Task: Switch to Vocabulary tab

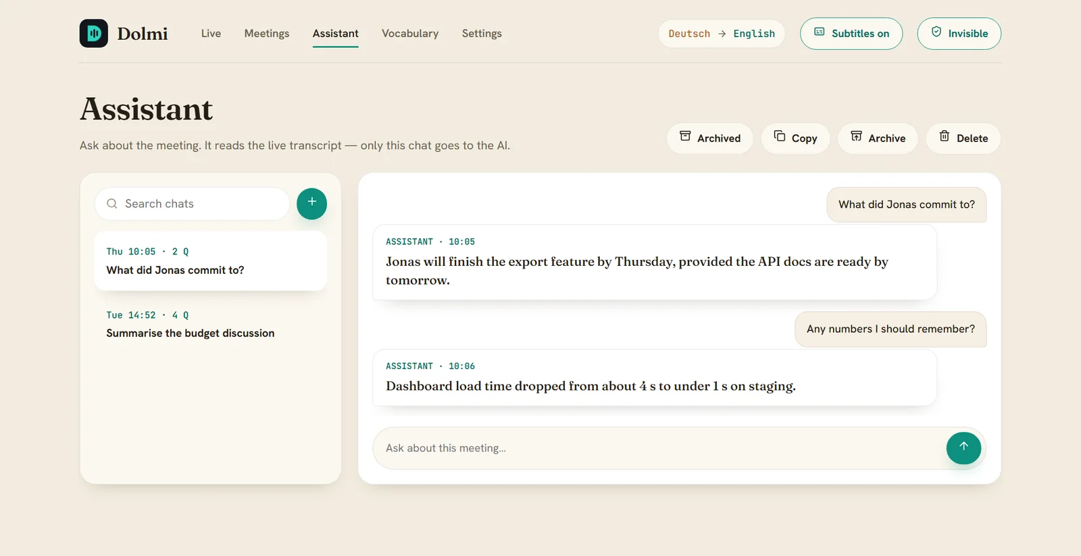Action: (410, 33)
